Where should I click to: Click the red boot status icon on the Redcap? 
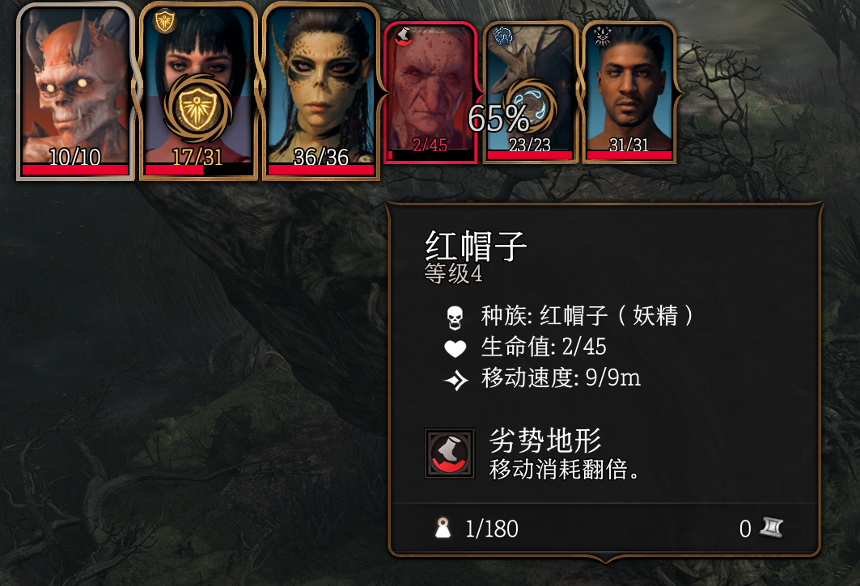pos(405,36)
